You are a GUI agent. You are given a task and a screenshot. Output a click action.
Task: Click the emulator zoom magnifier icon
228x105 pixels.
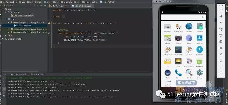click(221, 48)
